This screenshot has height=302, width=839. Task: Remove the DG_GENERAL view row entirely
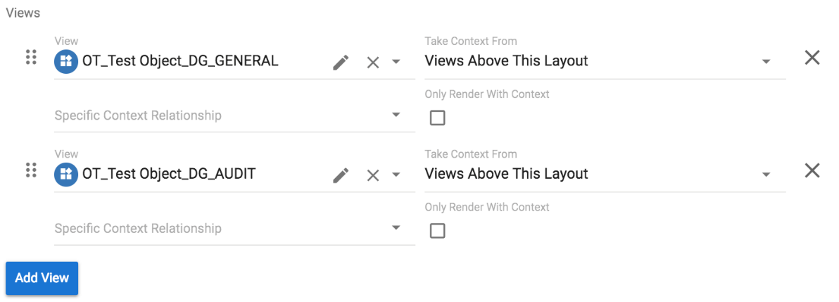coord(812,58)
